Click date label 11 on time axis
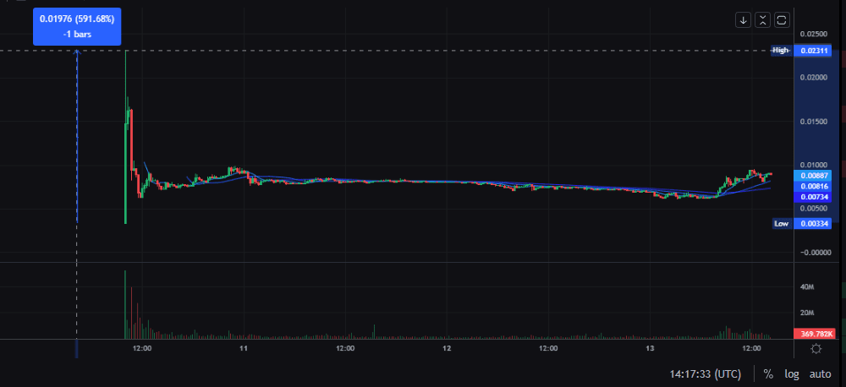 244,349
